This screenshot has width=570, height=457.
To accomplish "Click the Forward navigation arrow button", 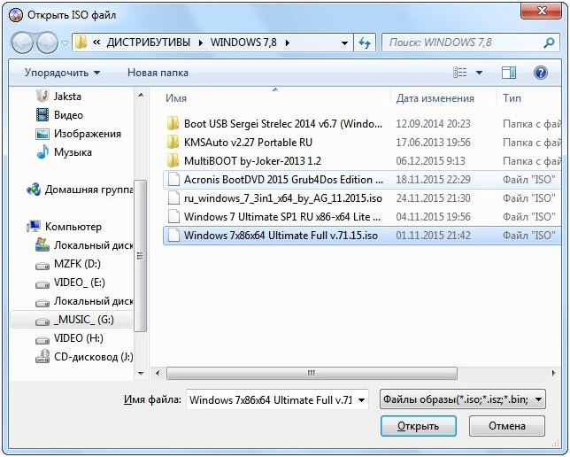I will [47, 43].
